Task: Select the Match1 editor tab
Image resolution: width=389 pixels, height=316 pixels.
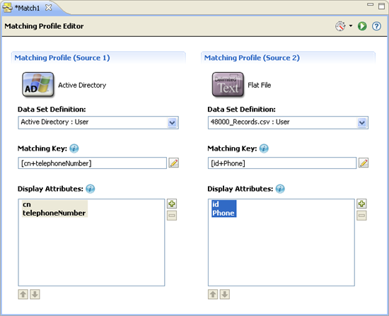Action: tap(28, 8)
